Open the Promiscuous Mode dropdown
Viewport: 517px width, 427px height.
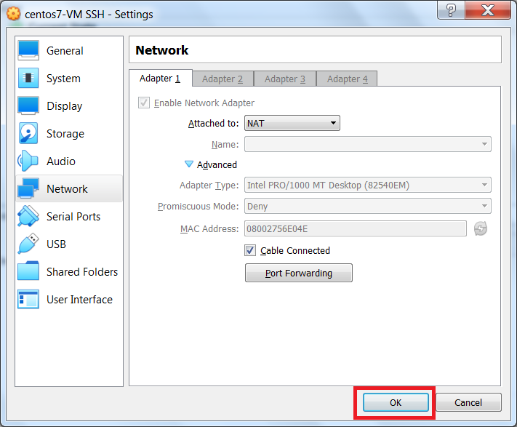coord(368,207)
